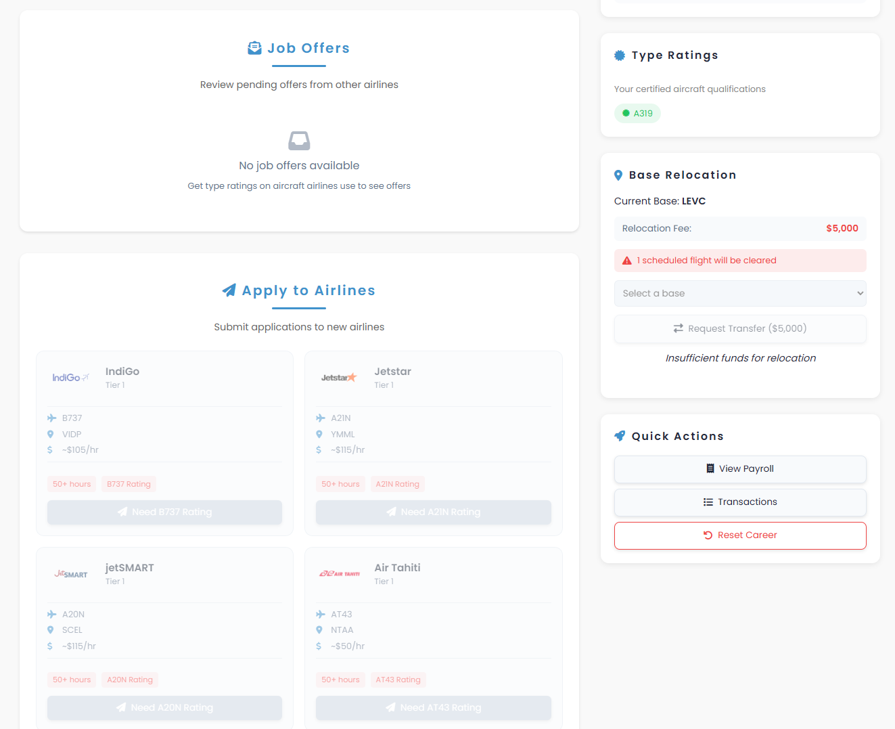Click the empty inbox tray icon
This screenshot has height=729, width=895.
click(x=299, y=141)
